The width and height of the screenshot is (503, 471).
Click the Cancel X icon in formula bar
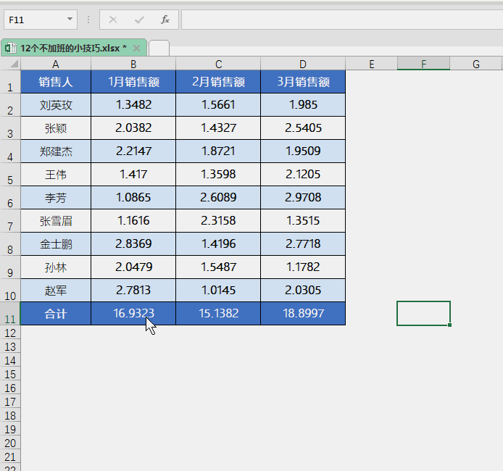point(113,20)
